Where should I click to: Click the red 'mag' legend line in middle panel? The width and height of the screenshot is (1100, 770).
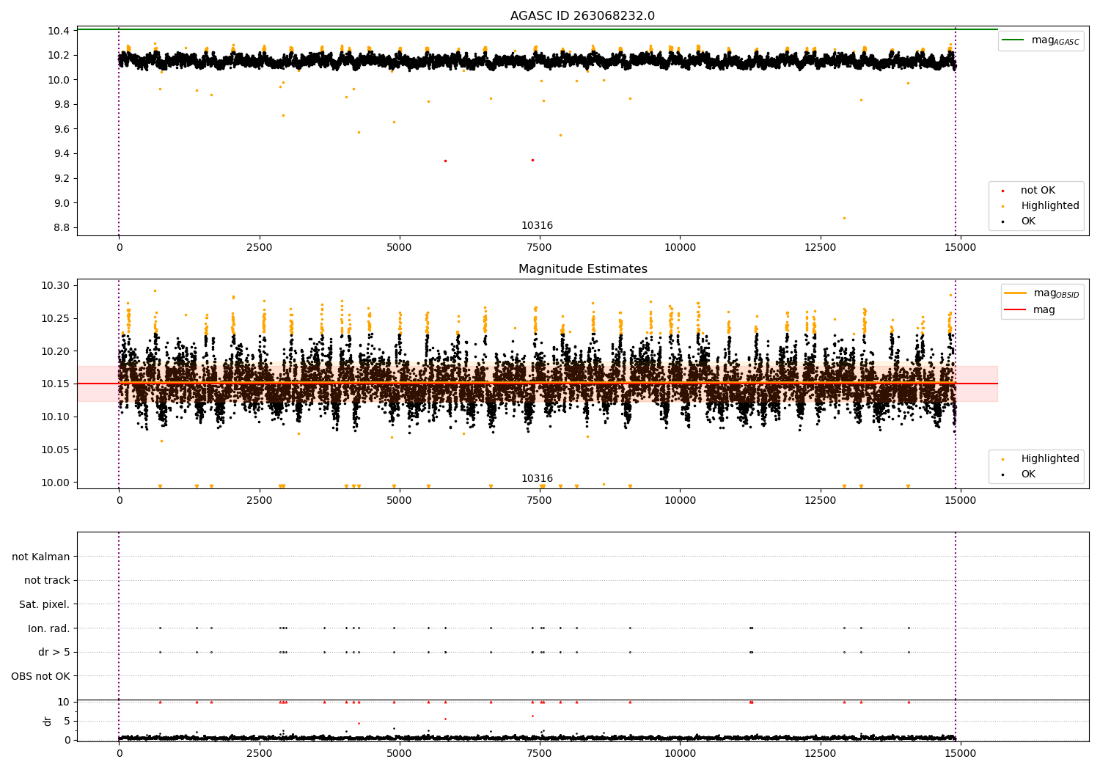(x=1015, y=310)
